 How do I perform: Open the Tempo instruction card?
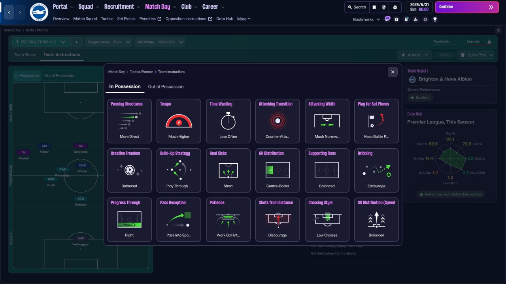point(179,121)
